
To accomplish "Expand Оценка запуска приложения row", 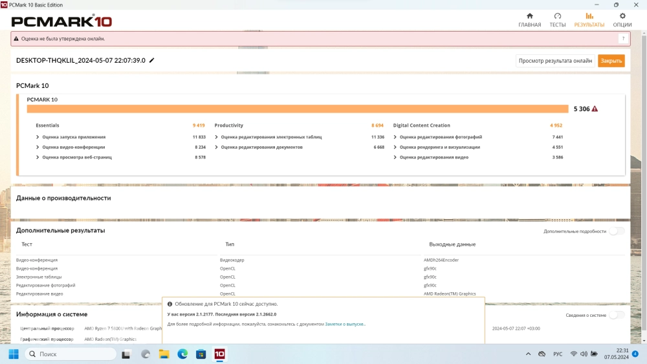I will click(38, 137).
